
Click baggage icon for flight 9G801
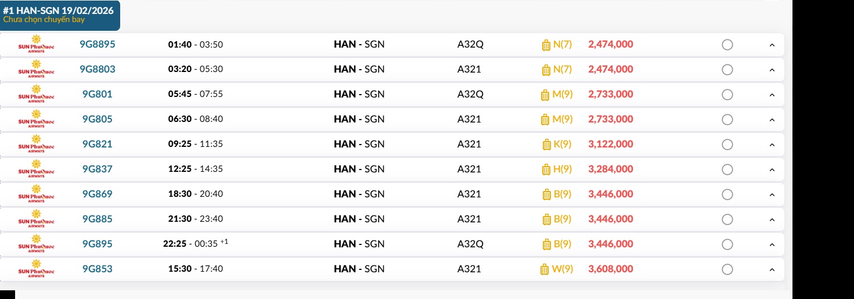click(545, 95)
